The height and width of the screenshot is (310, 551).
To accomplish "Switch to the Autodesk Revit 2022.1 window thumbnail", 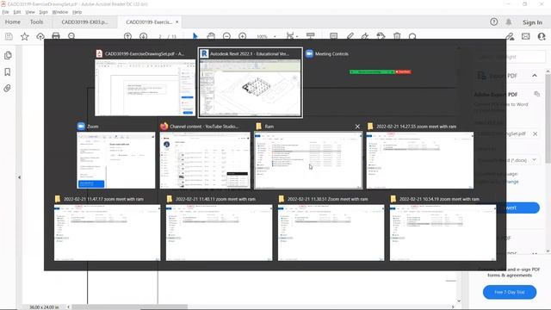I will coord(251,83).
